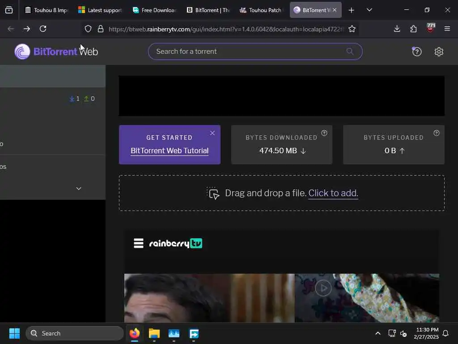
Task: Close the active BitTorrent Web tab
Action: tap(335, 10)
